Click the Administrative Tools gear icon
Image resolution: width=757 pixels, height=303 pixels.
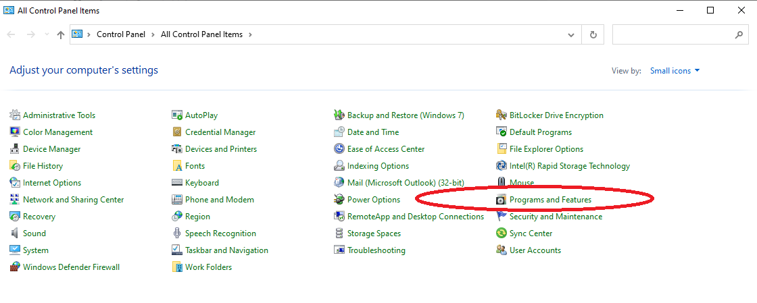click(x=14, y=115)
